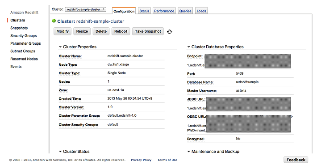Click the node type value dw.hs1.xlarge
Image resolution: width=317 pixels, height=165 pixels.
click(x=118, y=64)
